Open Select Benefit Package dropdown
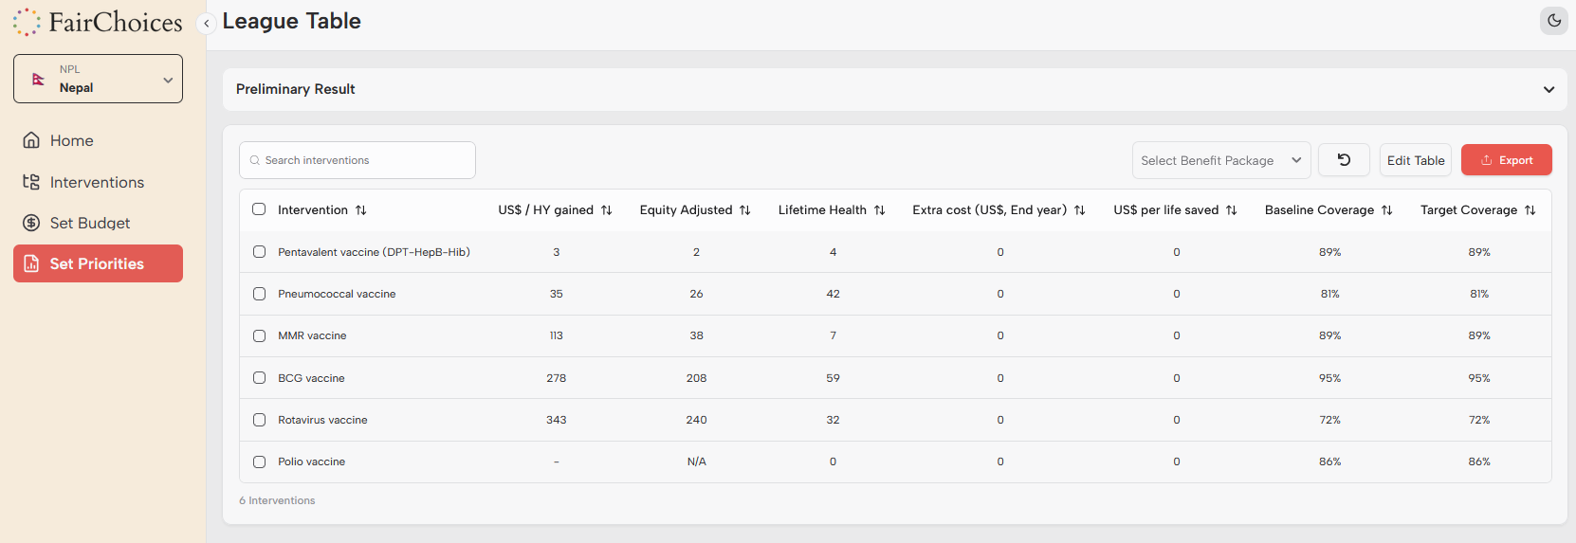The height and width of the screenshot is (543, 1576). 1220,160
